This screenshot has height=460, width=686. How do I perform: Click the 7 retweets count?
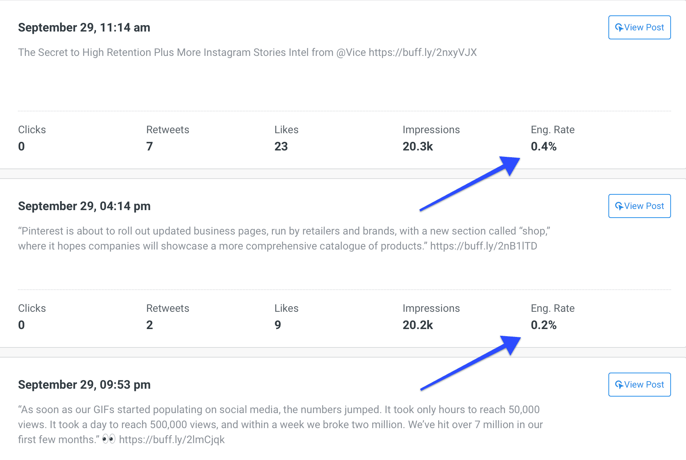pos(150,146)
